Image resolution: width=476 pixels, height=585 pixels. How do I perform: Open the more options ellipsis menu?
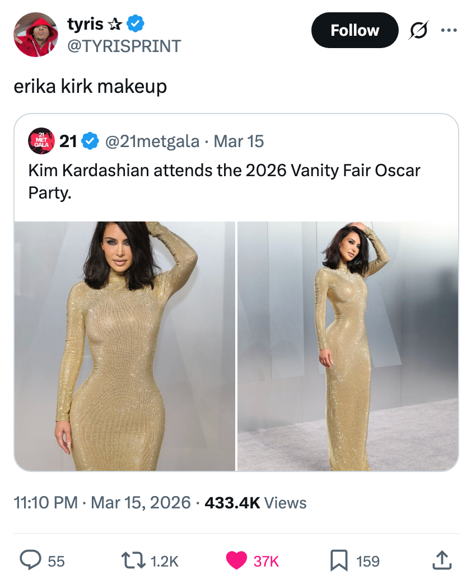448,30
